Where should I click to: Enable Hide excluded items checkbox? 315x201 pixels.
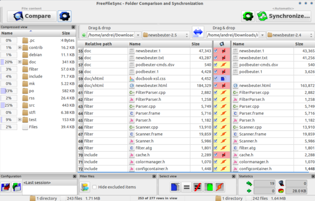(x=94, y=187)
